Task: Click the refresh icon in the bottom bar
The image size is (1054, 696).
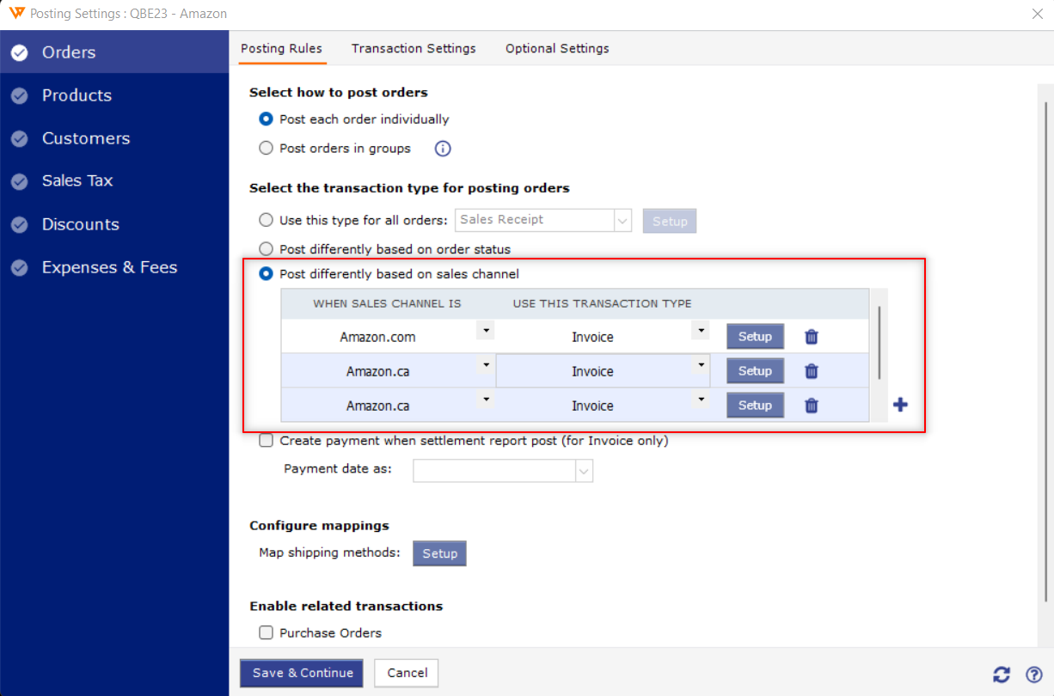Action: click(x=1002, y=675)
